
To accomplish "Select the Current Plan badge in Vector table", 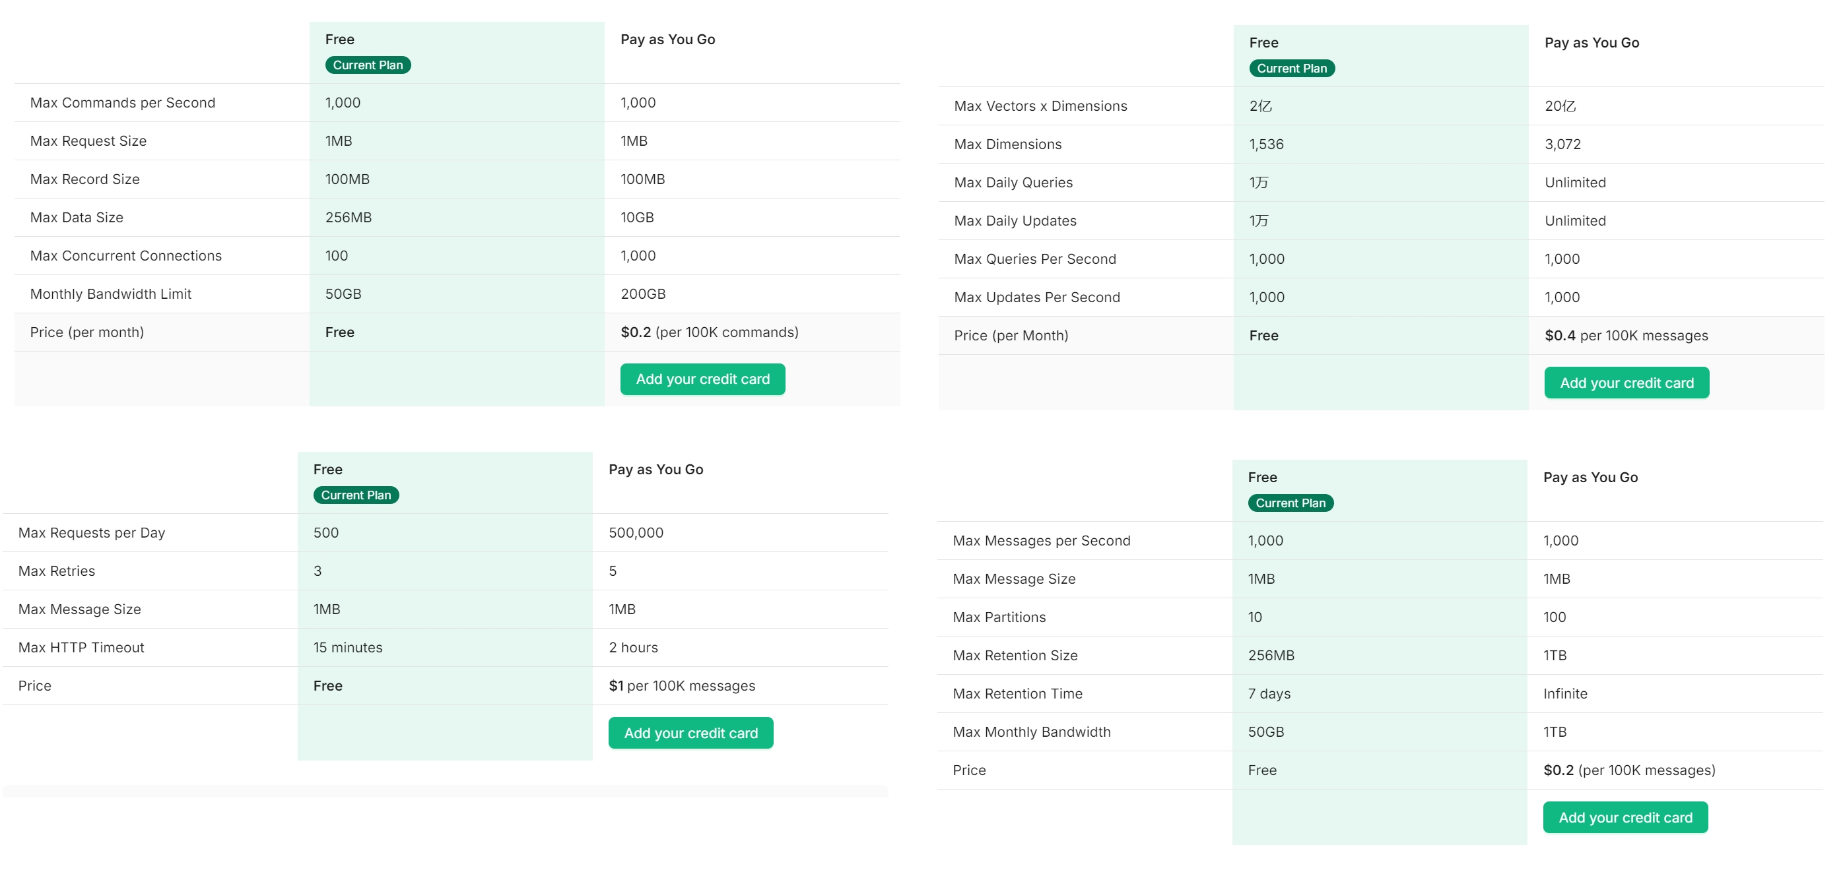I will point(1291,68).
